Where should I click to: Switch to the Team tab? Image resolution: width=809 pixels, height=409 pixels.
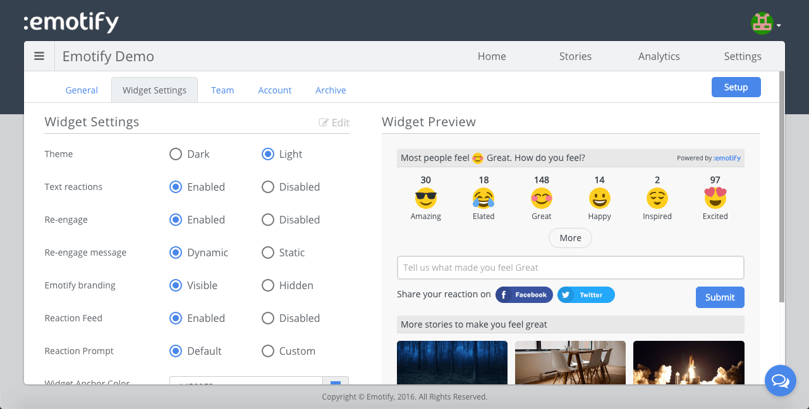tap(222, 90)
